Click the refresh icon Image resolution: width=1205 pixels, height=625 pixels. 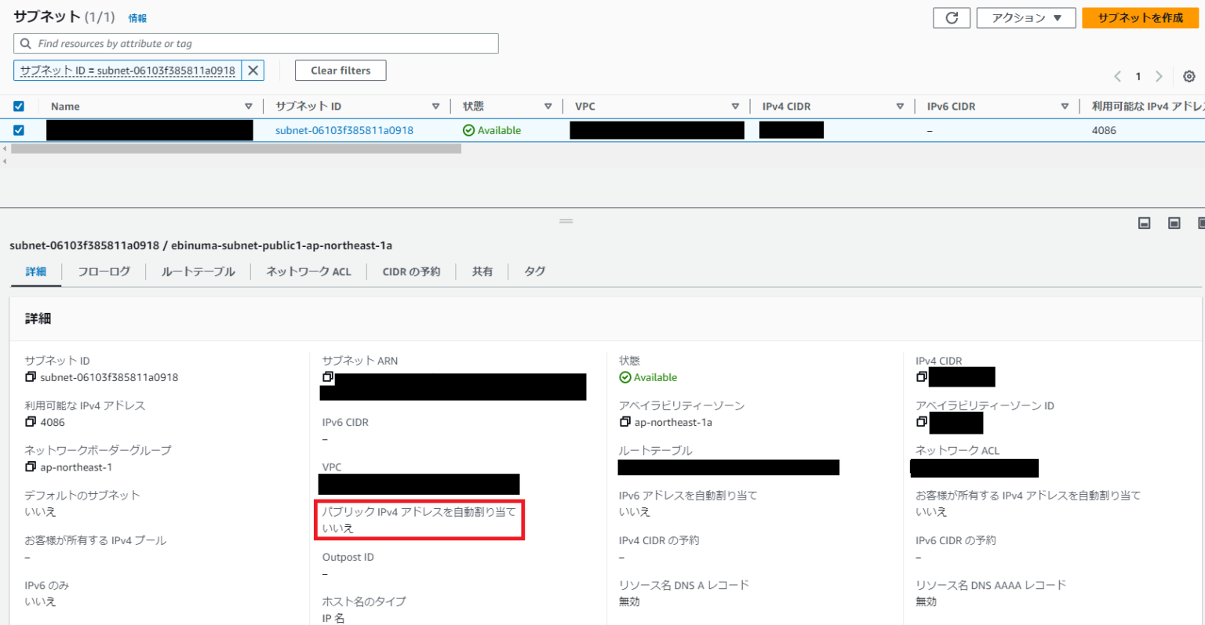click(x=951, y=17)
